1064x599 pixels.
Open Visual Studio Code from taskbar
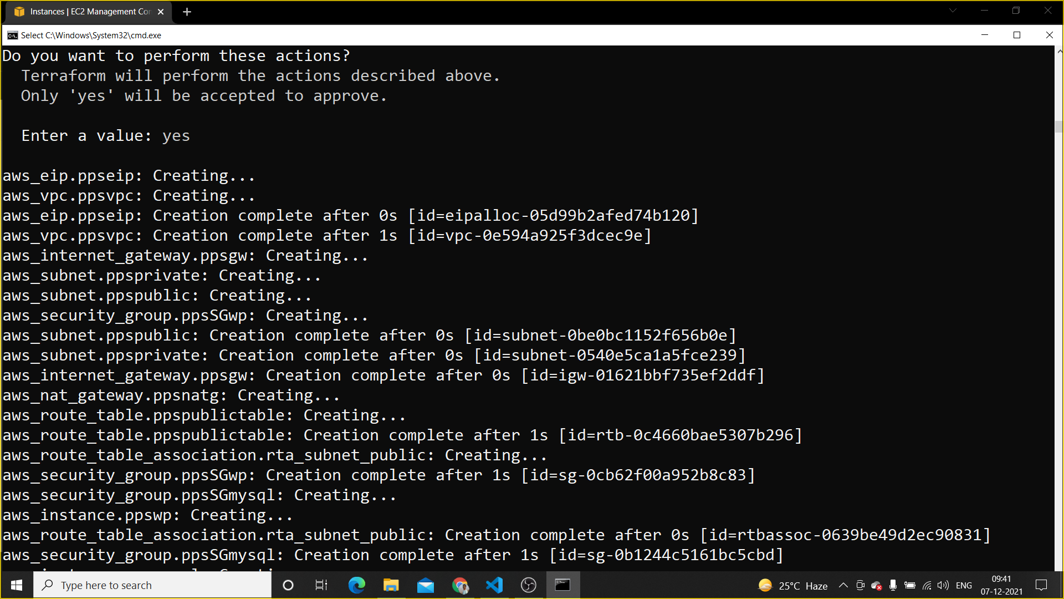[x=494, y=585]
